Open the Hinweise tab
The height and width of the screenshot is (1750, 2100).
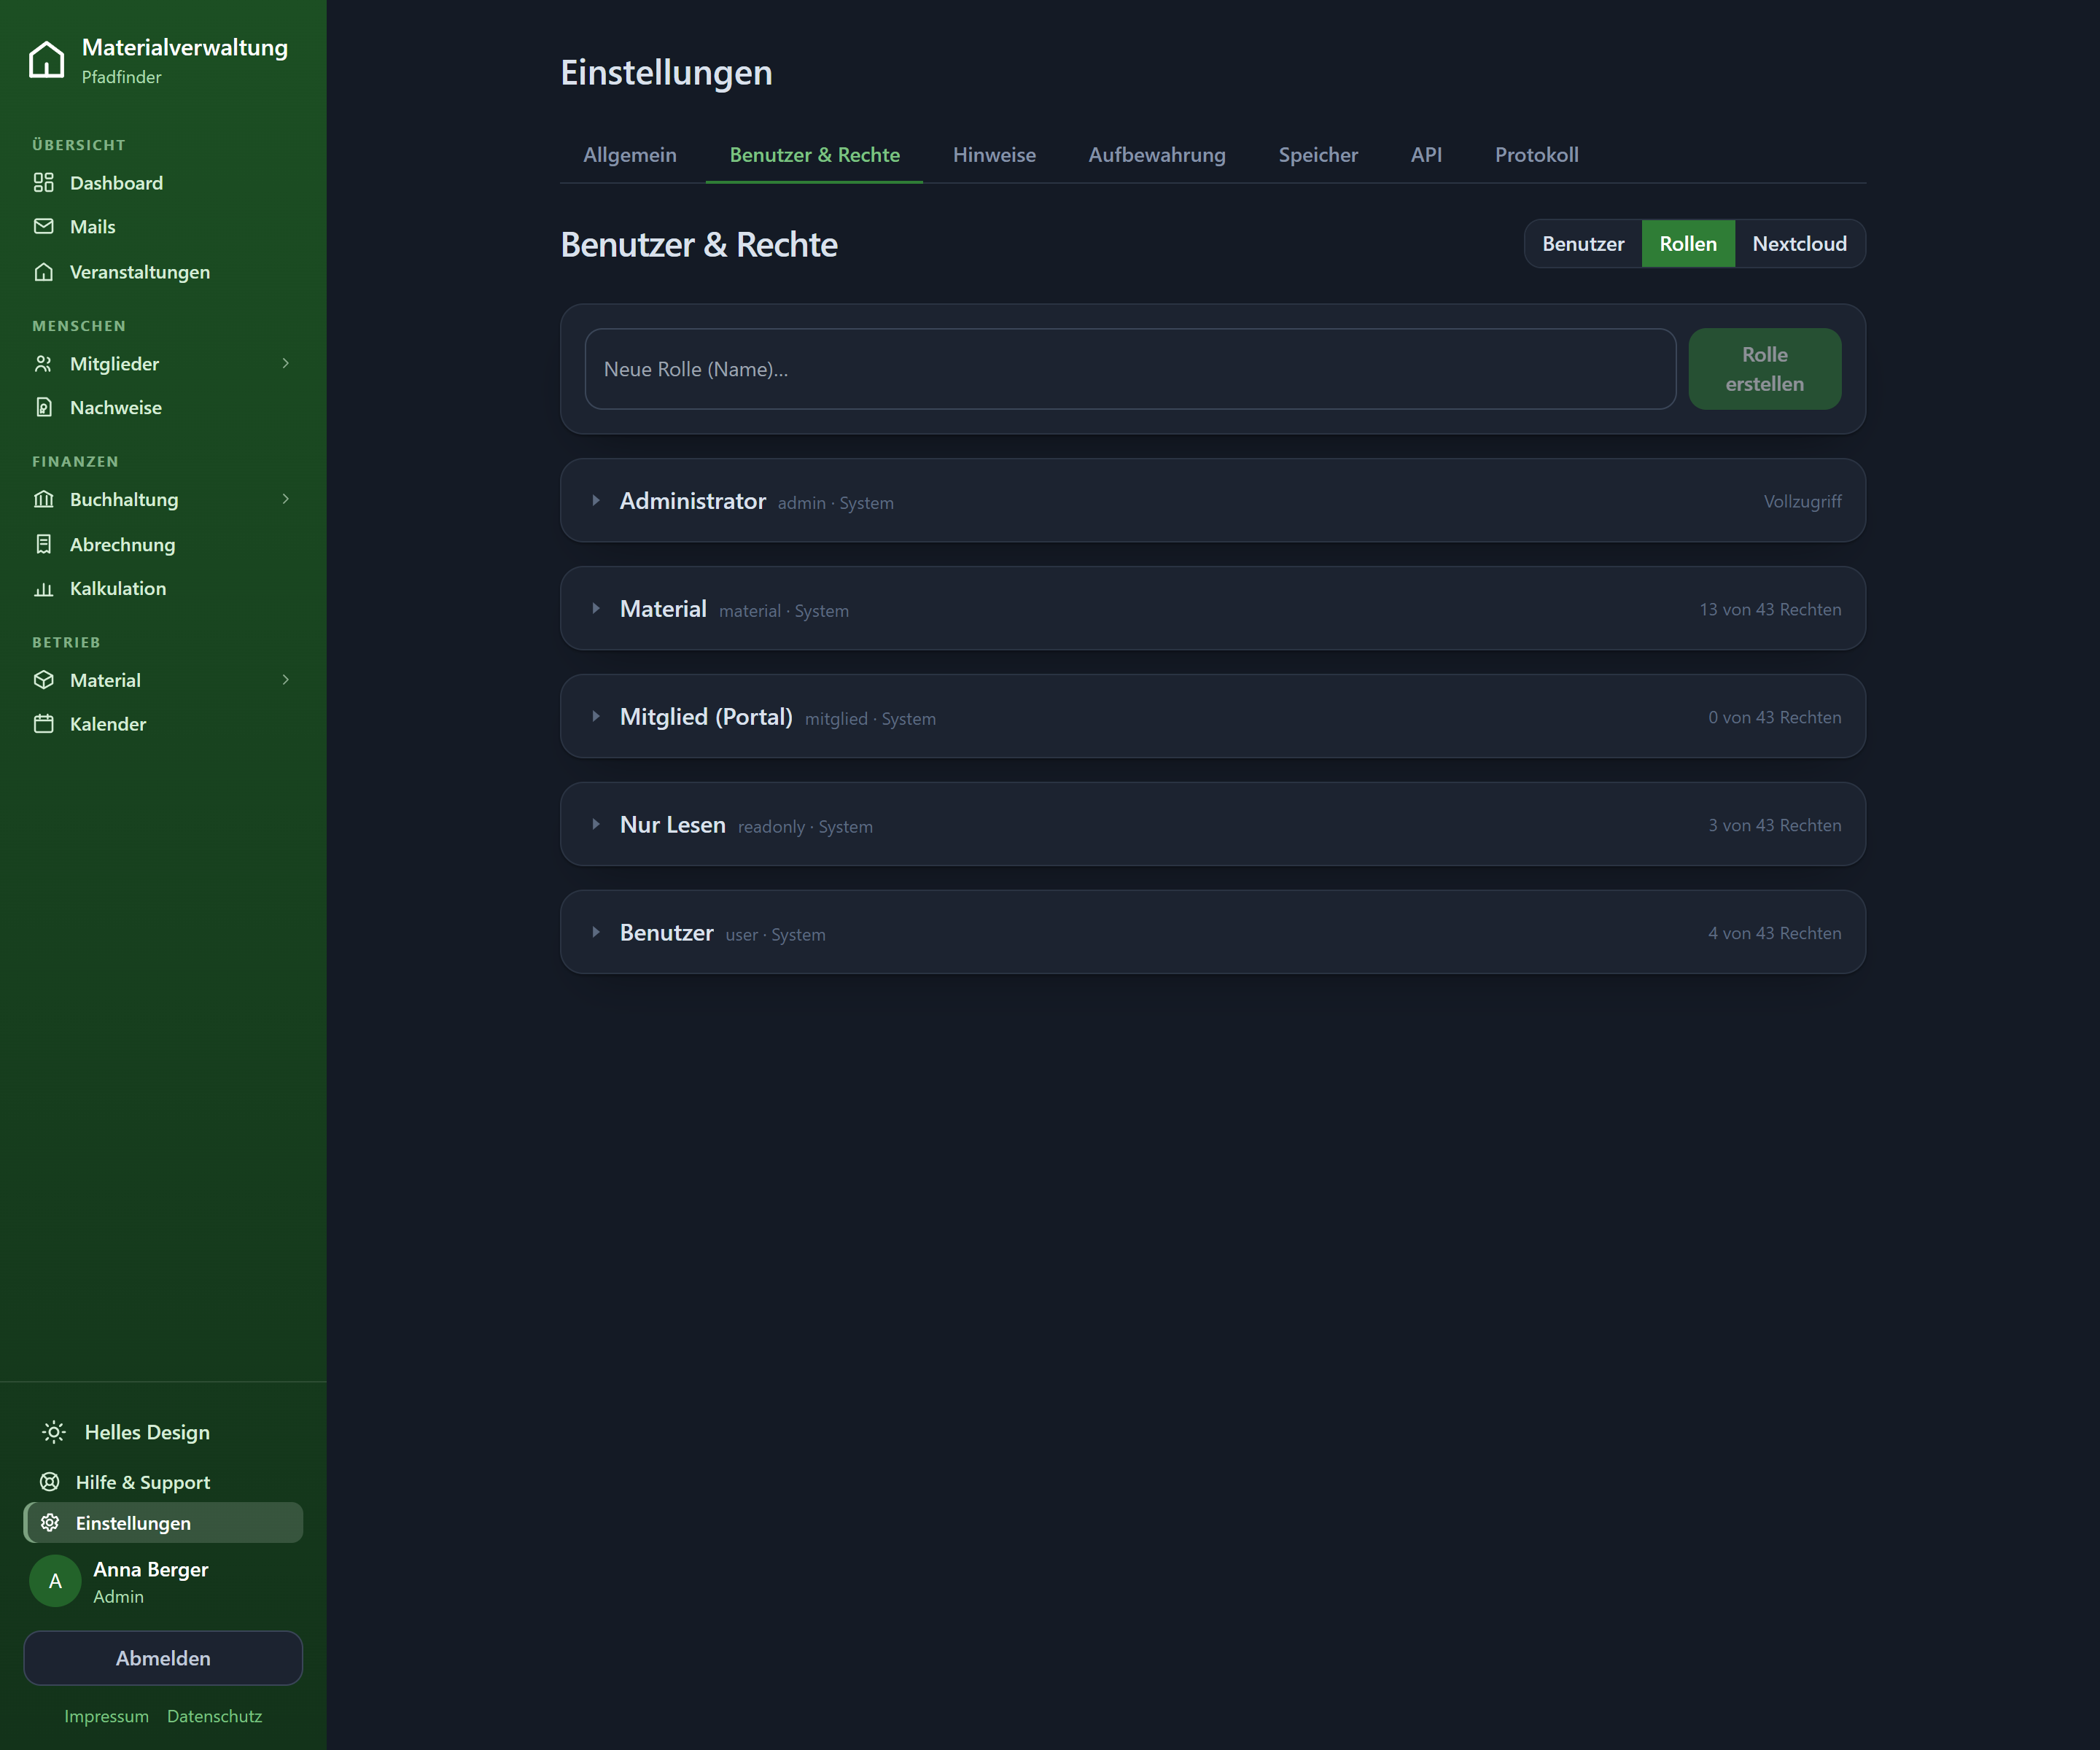pyautogui.click(x=994, y=155)
